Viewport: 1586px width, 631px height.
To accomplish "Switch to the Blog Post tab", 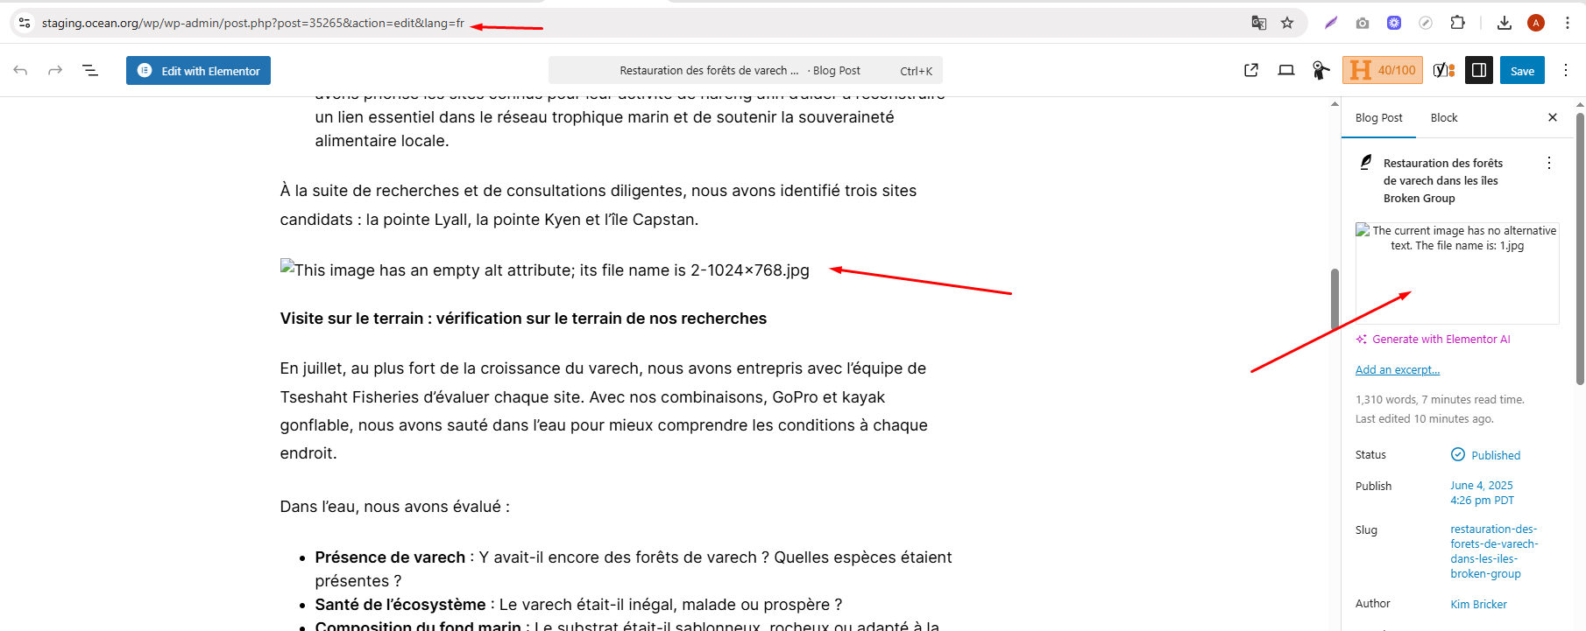I will (1378, 118).
